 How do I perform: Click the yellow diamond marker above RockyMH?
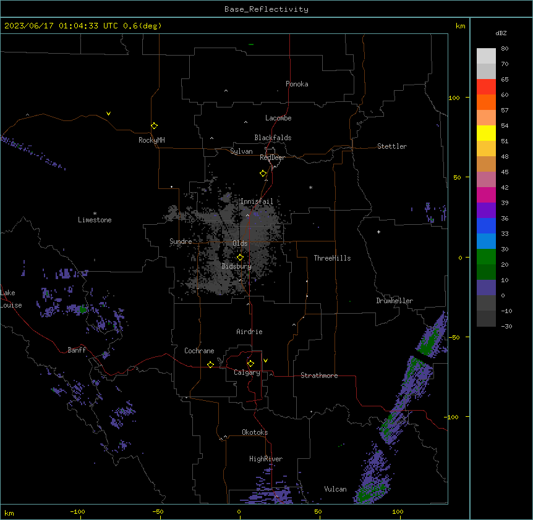(x=155, y=126)
